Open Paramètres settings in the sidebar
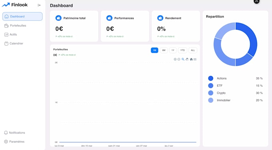Screen dimensions: 272x150 click(x=14, y=142)
